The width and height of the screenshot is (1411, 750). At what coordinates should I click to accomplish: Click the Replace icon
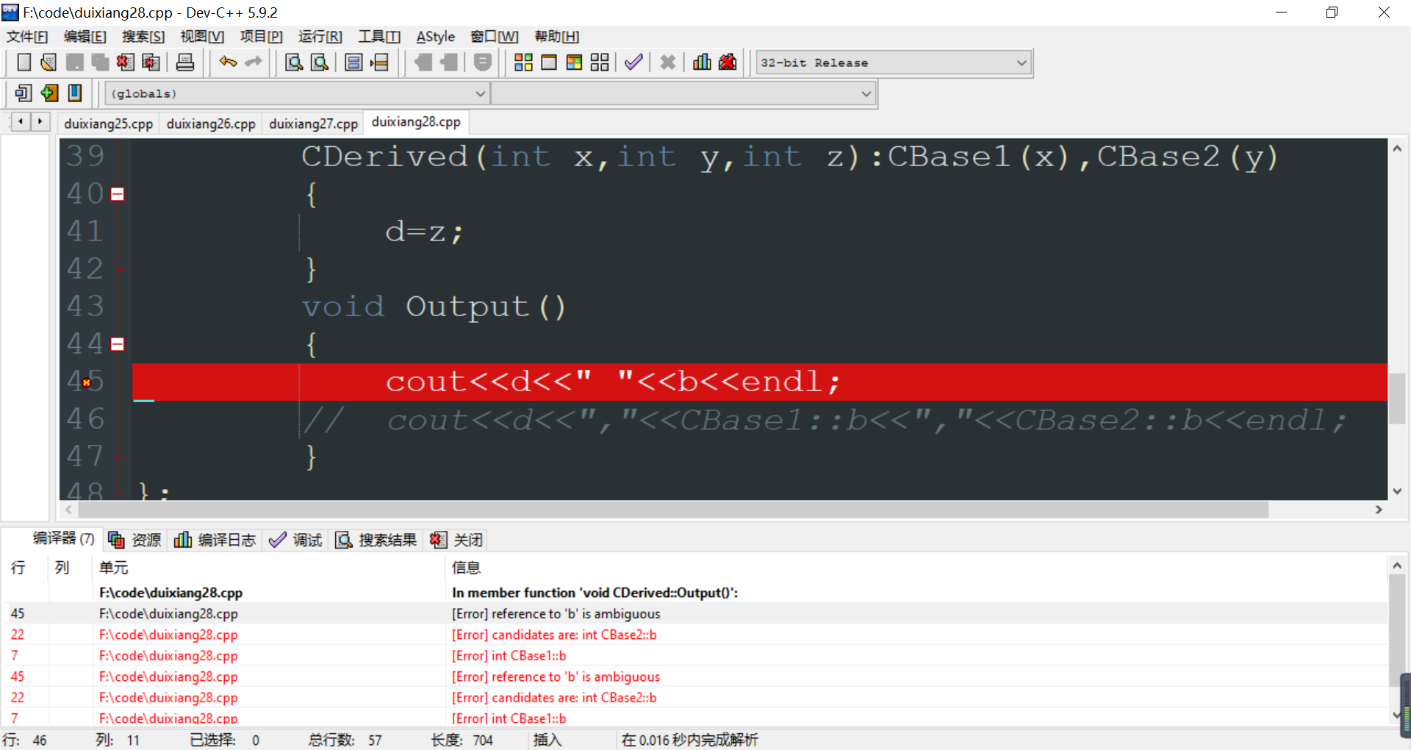pos(320,63)
